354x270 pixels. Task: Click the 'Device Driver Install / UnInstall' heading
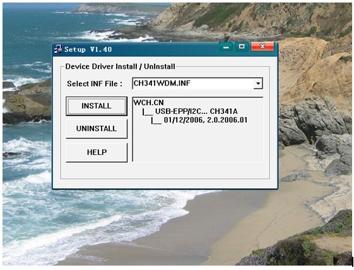pyautogui.click(x=120, y=67)
